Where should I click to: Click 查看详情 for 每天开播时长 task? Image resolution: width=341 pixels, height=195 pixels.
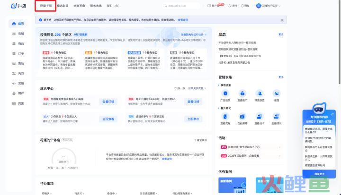pos(193,102)
